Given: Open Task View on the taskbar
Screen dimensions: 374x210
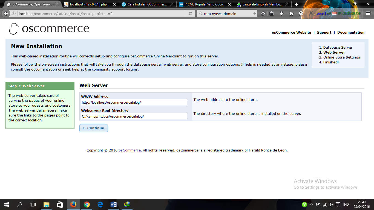Looking at the screenshot, I should [33, 205].
